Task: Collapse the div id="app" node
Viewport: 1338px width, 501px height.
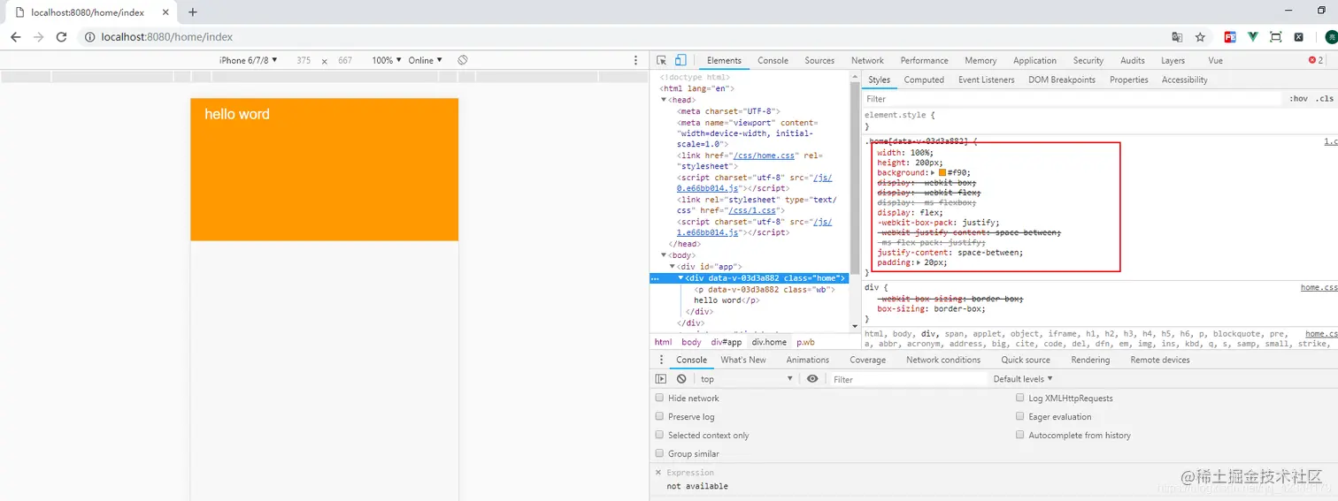Action: tap(673, 266)
